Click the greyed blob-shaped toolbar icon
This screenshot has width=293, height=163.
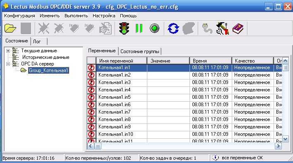189,28
